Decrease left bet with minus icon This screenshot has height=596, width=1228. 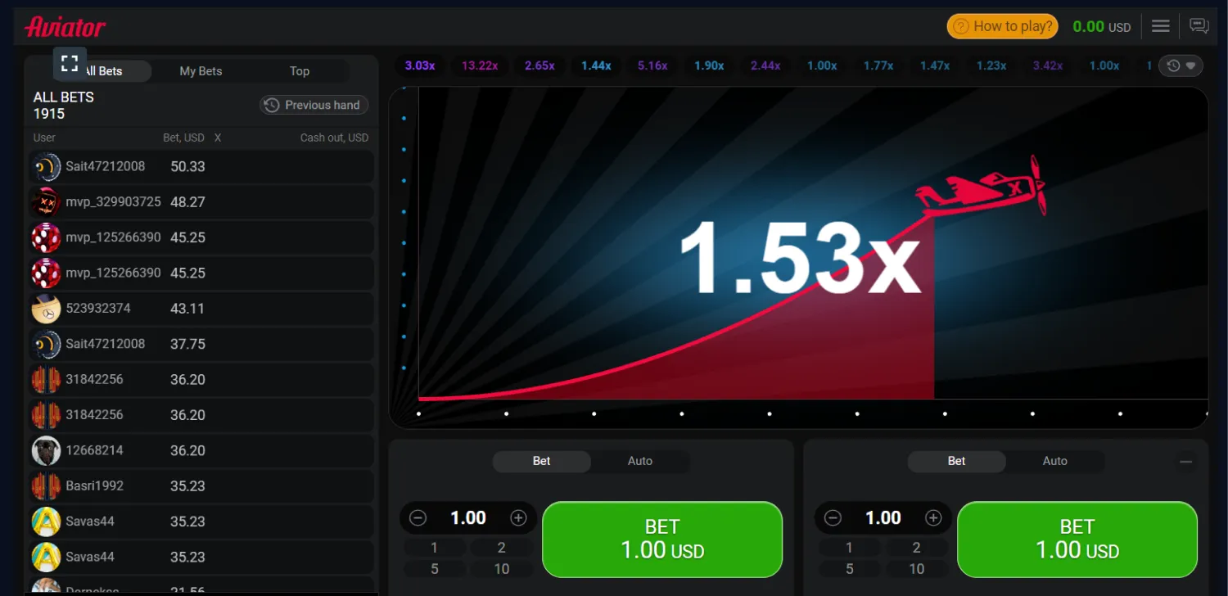(418, 518)
